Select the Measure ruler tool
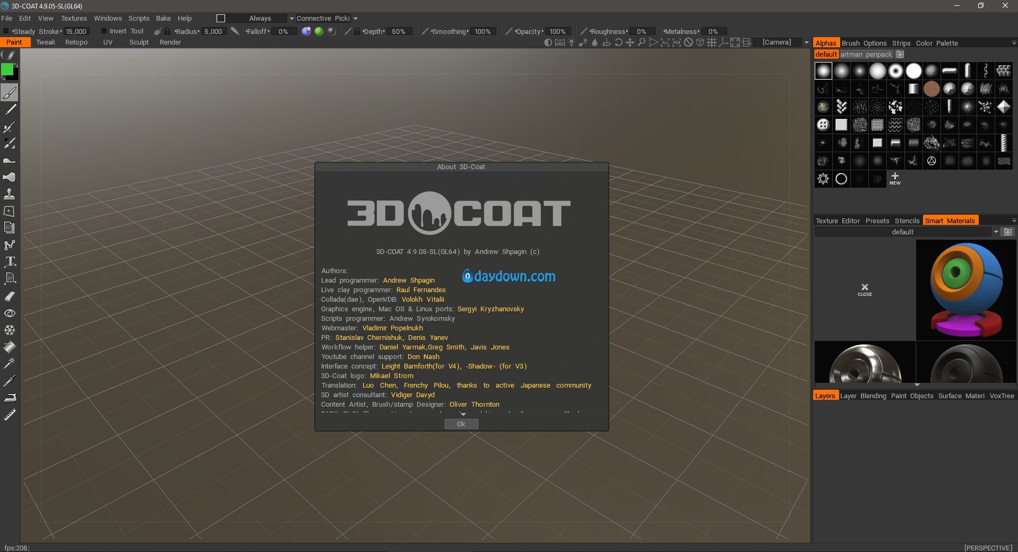The width and height of the screenshot is (1018, 552). point(10,415)
